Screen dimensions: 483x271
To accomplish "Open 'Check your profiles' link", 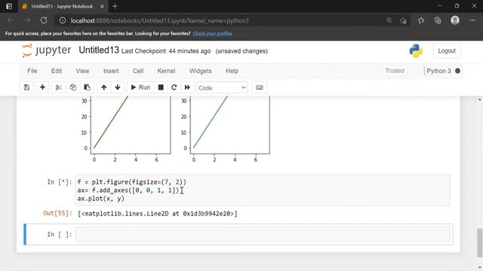I will (213, 33).
